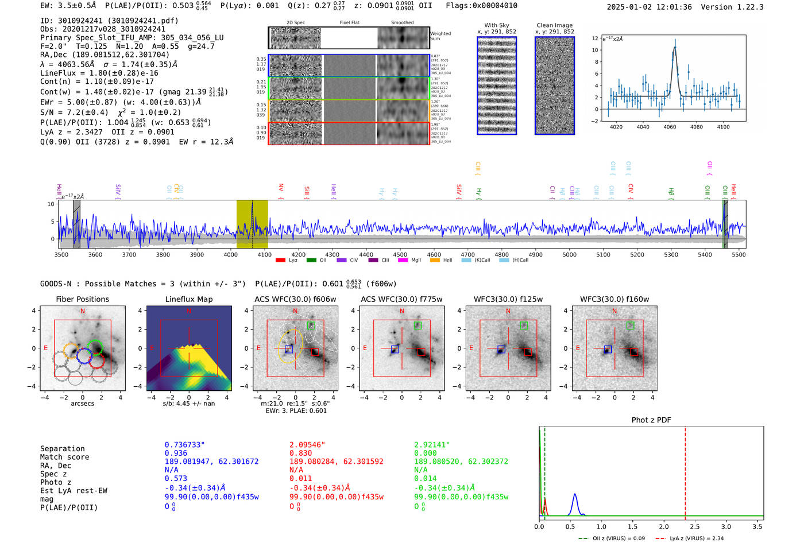Click the yellow highlighted emission line region
The height and width of the screenshot is (547, 804).
[x=252, y=224]
